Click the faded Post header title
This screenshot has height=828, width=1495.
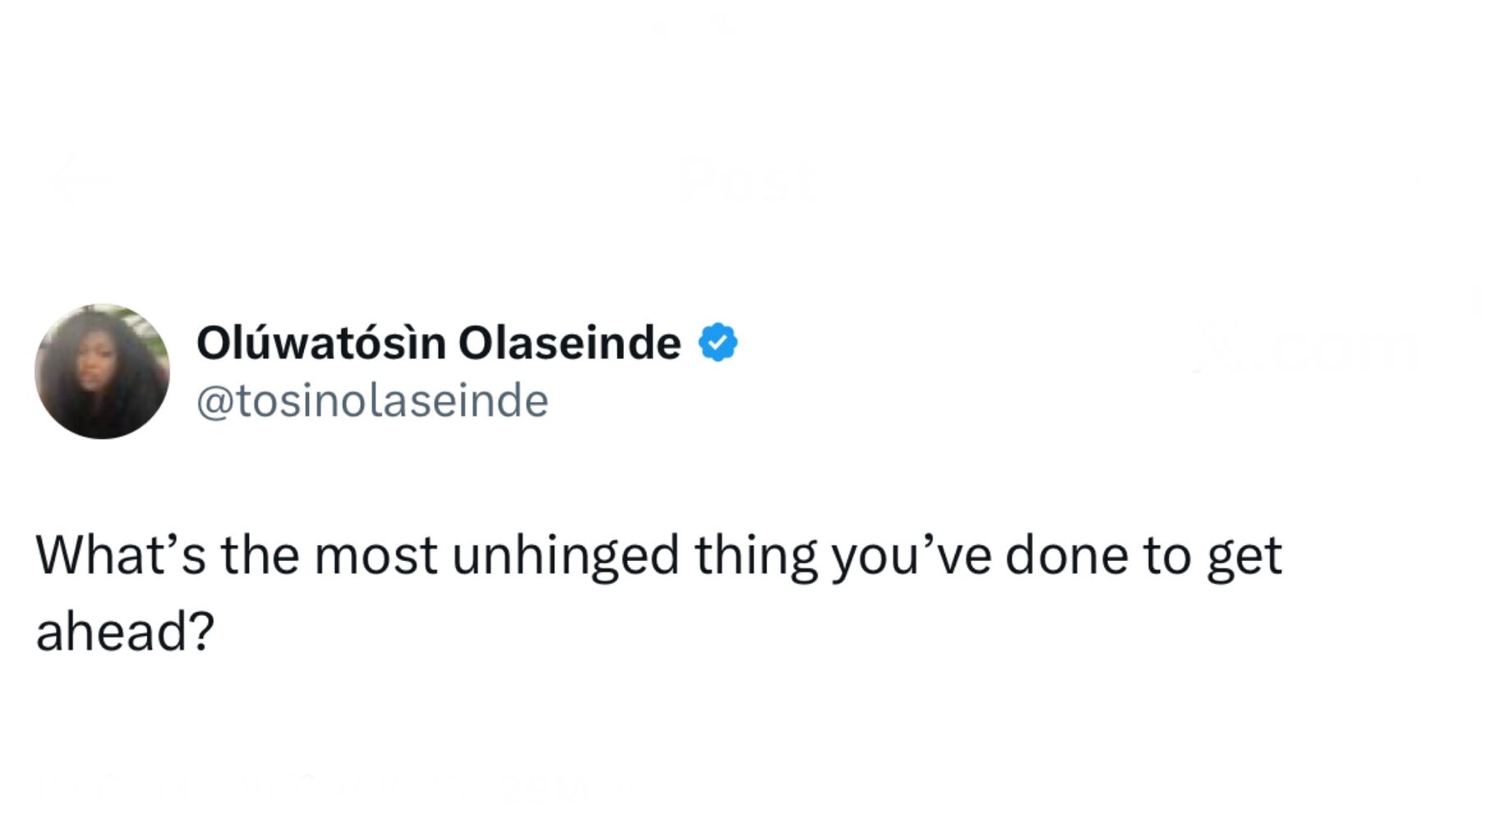click(x=748, y=180)
